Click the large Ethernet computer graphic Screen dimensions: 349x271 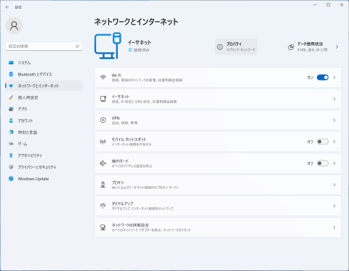coord(108,46)
